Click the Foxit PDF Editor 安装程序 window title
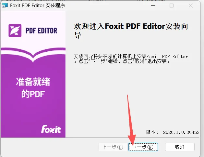This screenshot has width=204, height=157. (38, 6)
